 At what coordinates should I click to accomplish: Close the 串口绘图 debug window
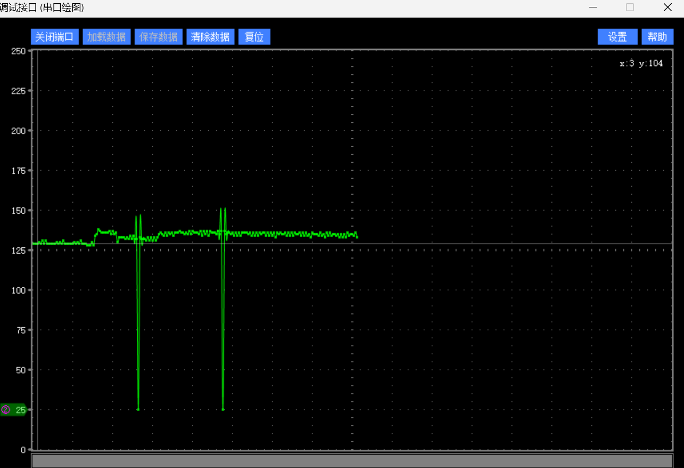click(x=667, y=7)
